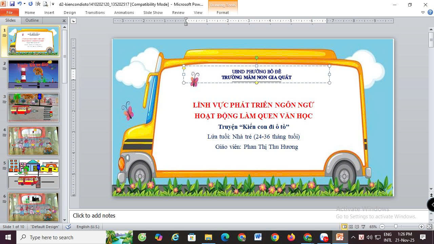
Task: Switch to Slide Sorter view
Action: coord(351,227)
